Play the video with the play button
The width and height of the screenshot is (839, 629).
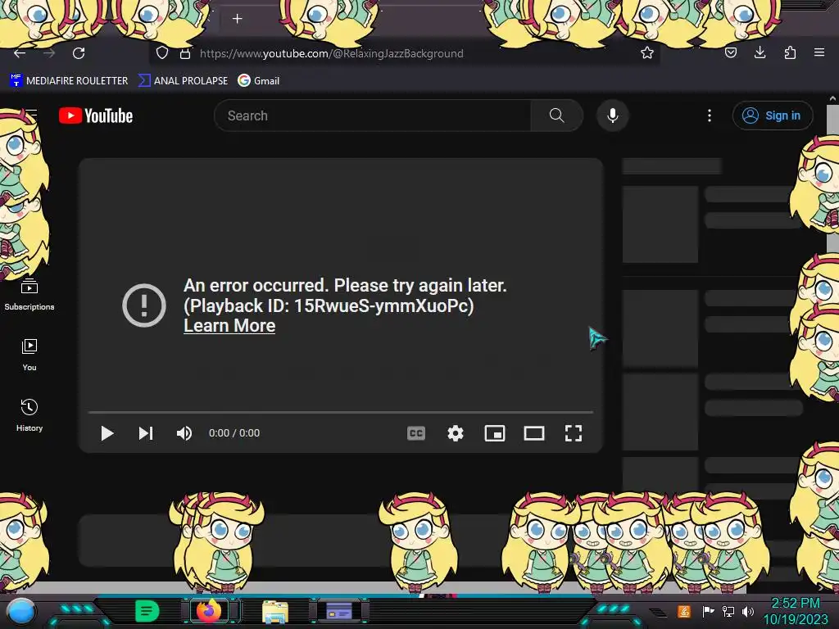point(107,433)
